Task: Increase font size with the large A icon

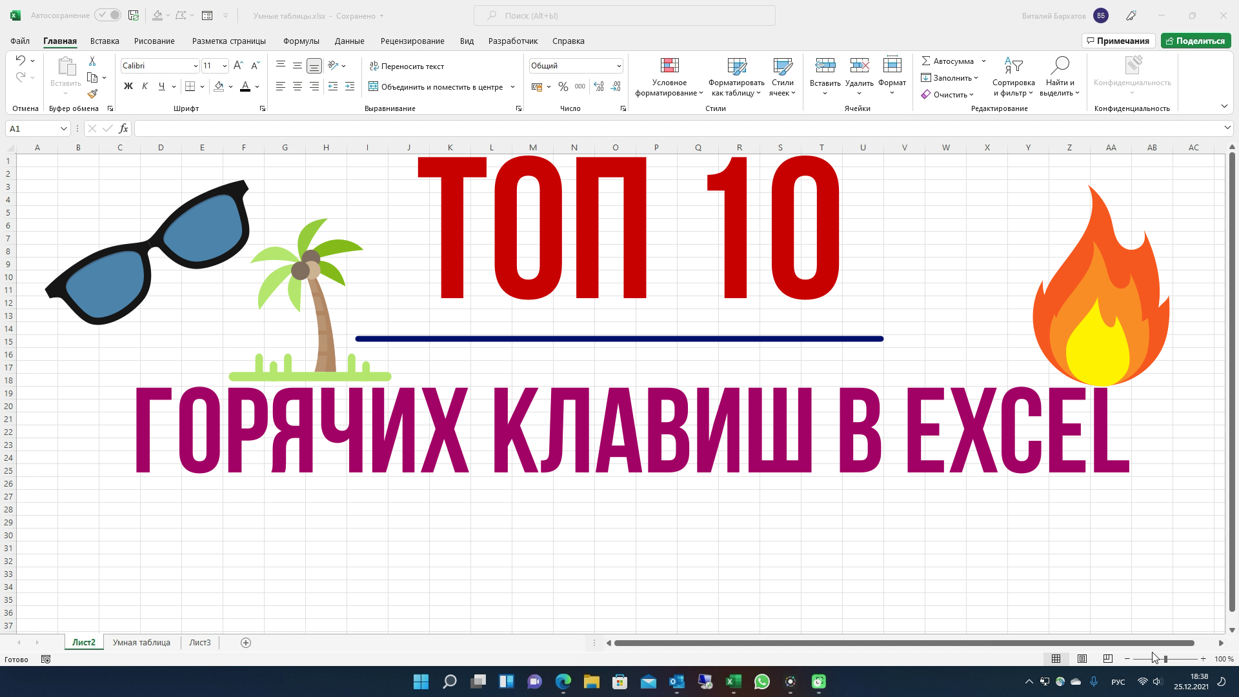Action: pos(238,66)
